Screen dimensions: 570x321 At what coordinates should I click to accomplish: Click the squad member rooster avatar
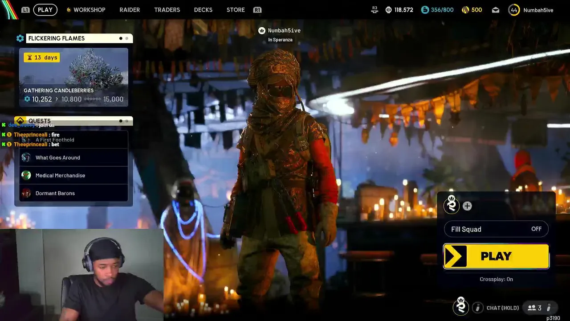452,204
